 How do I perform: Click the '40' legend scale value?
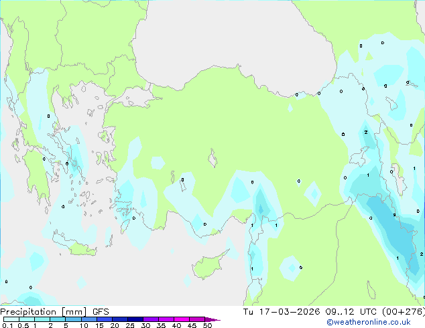[x=176, y=325]
